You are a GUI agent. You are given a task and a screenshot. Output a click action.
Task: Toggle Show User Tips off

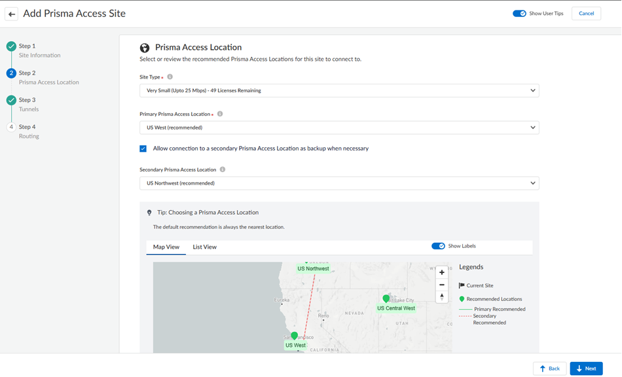pyautogui.click(x=519, y=14)
